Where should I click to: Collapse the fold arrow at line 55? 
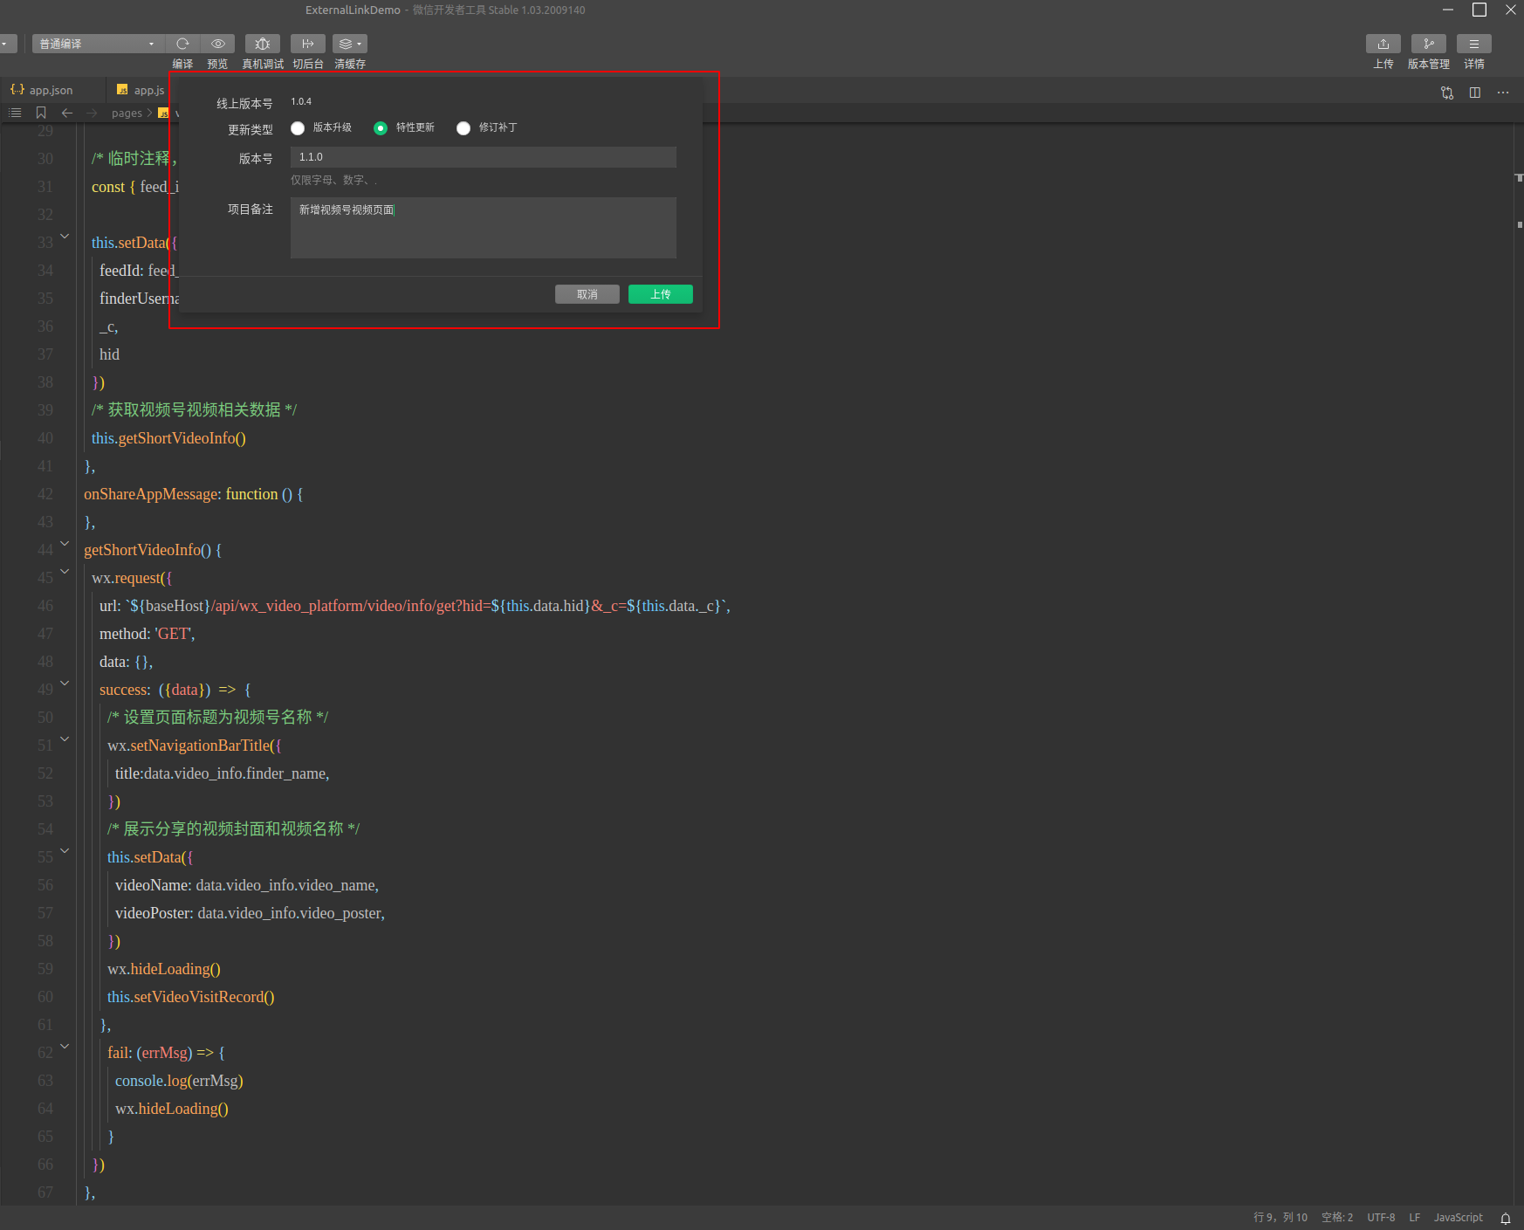click(x=65, y=850)
